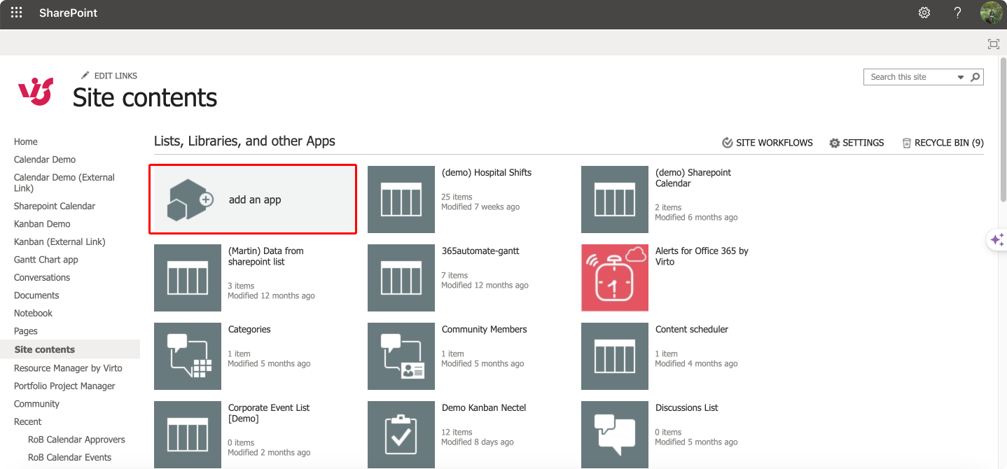The height and width of the screenshot is (469, 1007).
Task: Open Conversations in left navigation
Action: point(42,277)
